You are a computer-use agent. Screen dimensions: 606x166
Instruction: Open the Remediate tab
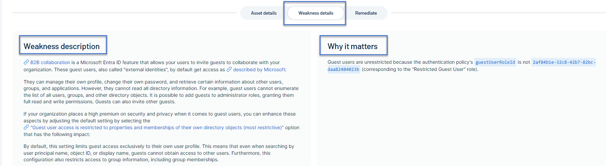pos(366,13)
